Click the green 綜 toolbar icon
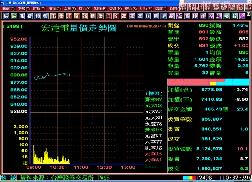The height and width of the screenshot is (182, 252). coord(14,16)
